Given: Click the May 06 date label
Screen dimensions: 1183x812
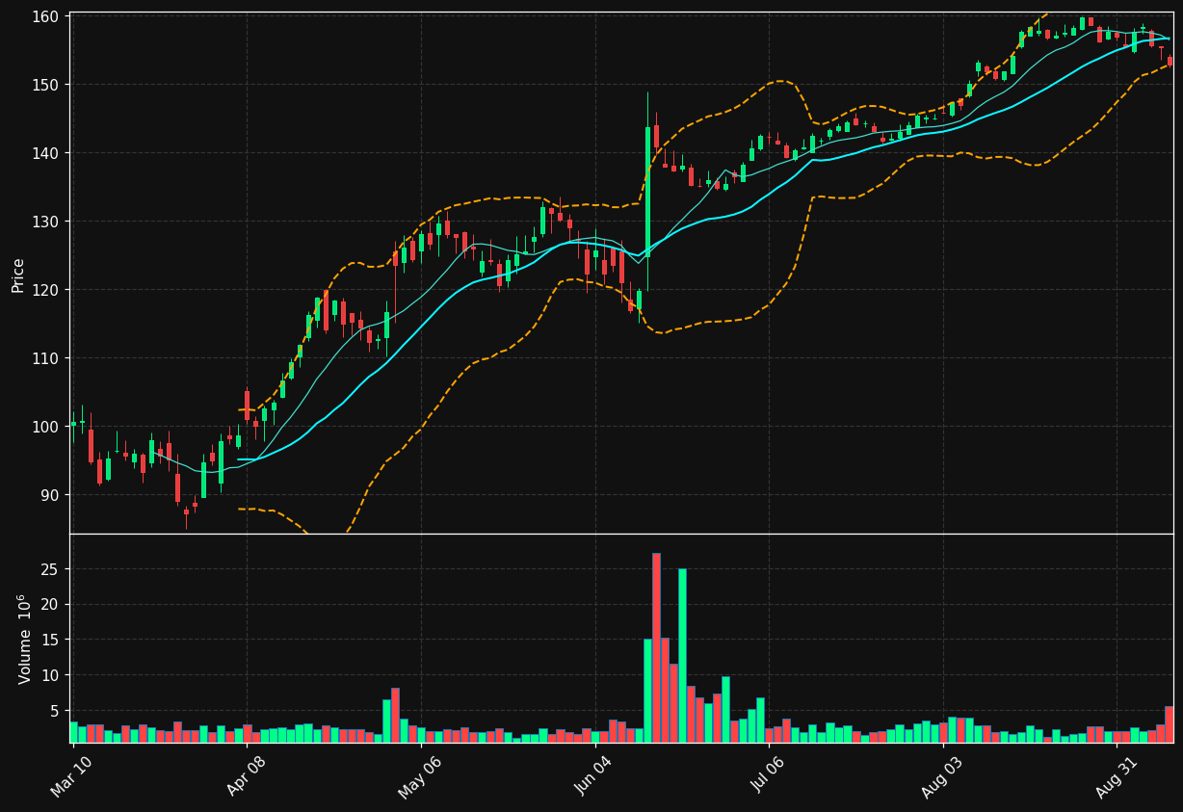Looking at the screenshot, I should click(420, 776).
